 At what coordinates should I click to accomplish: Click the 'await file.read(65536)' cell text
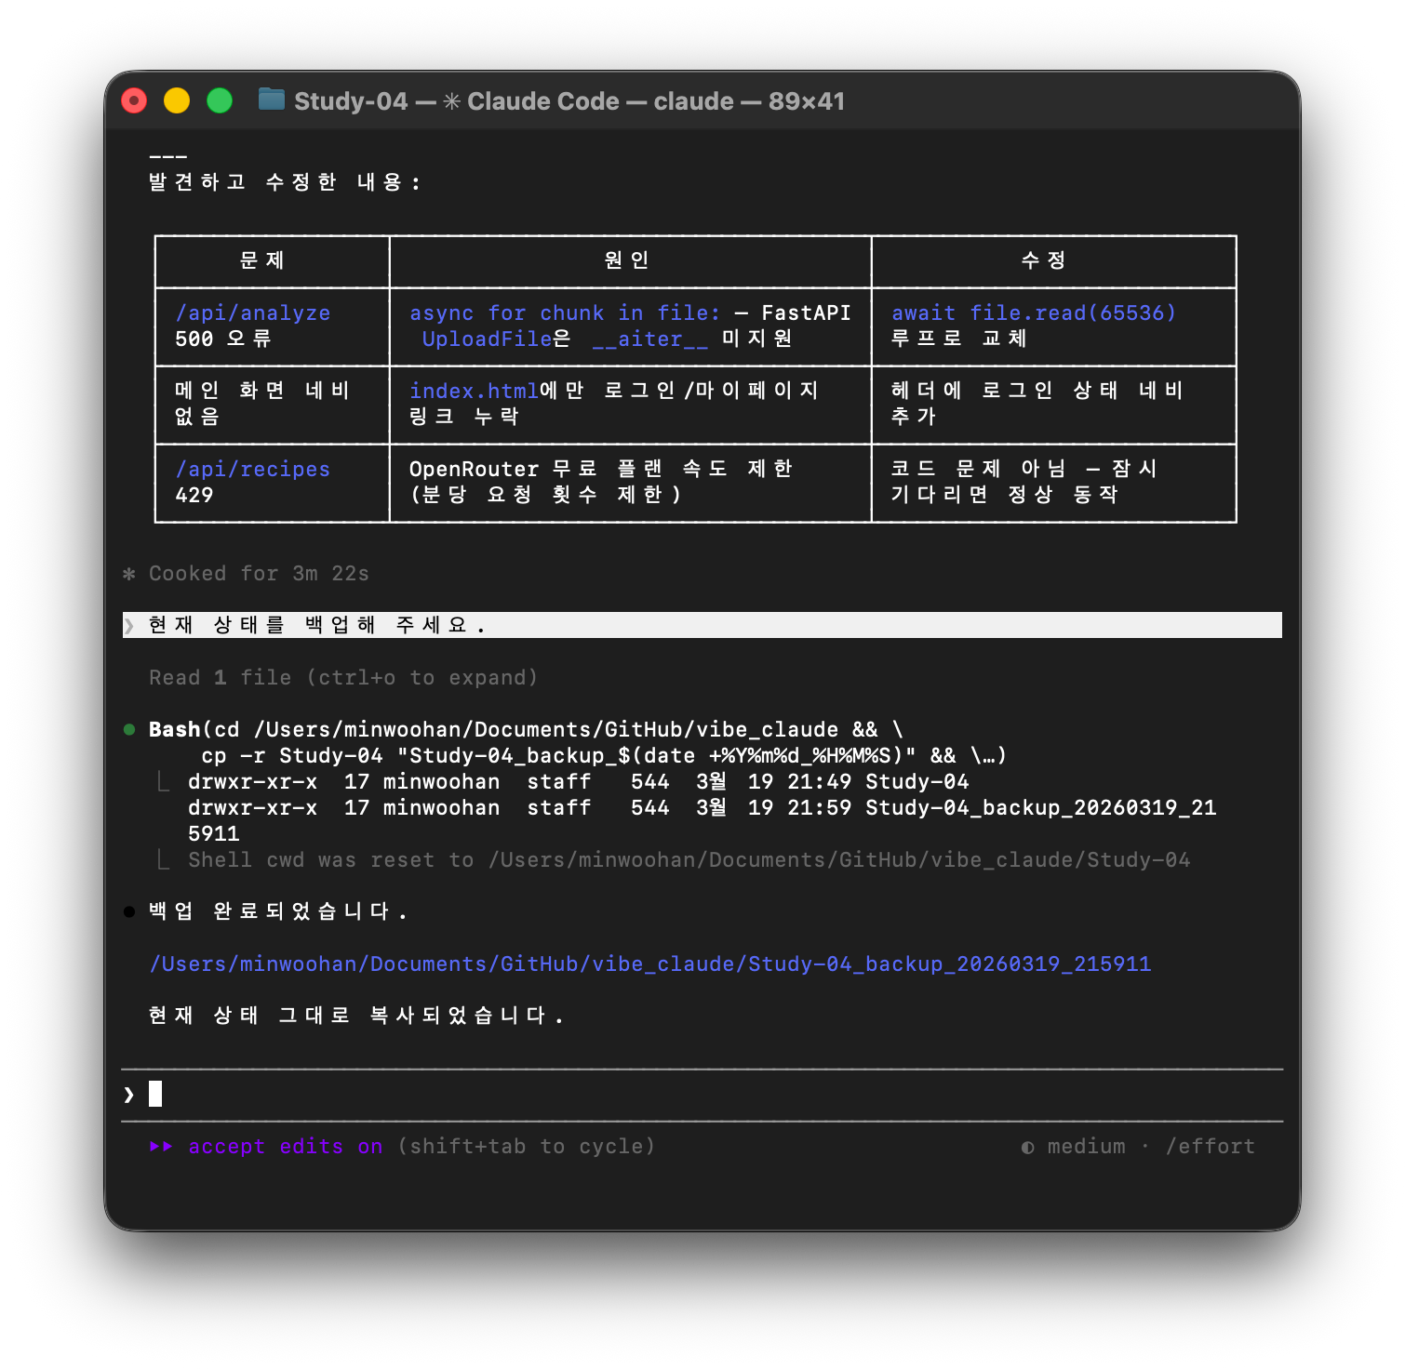[1034, 313]
